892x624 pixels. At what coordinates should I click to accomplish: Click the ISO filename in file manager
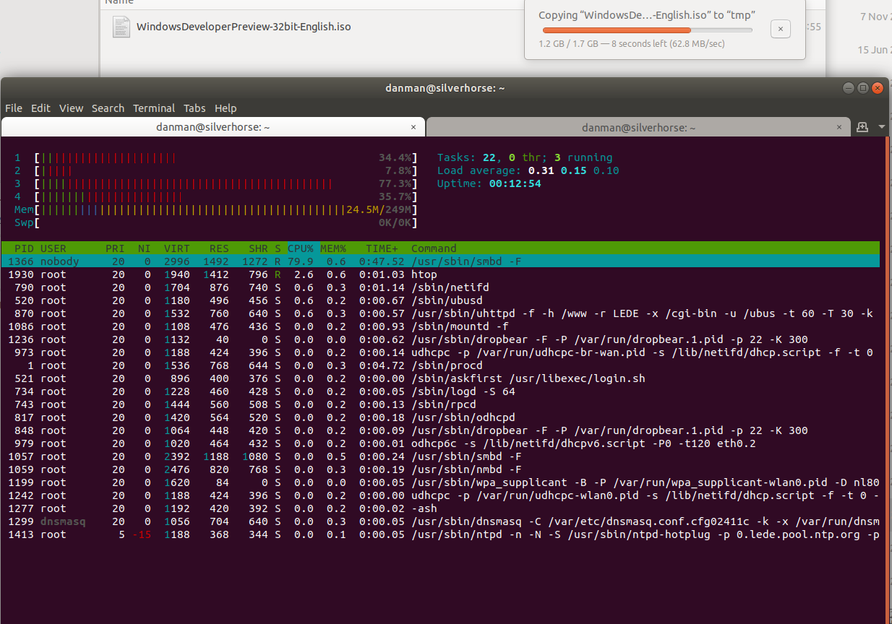click(x=244, y=27)
